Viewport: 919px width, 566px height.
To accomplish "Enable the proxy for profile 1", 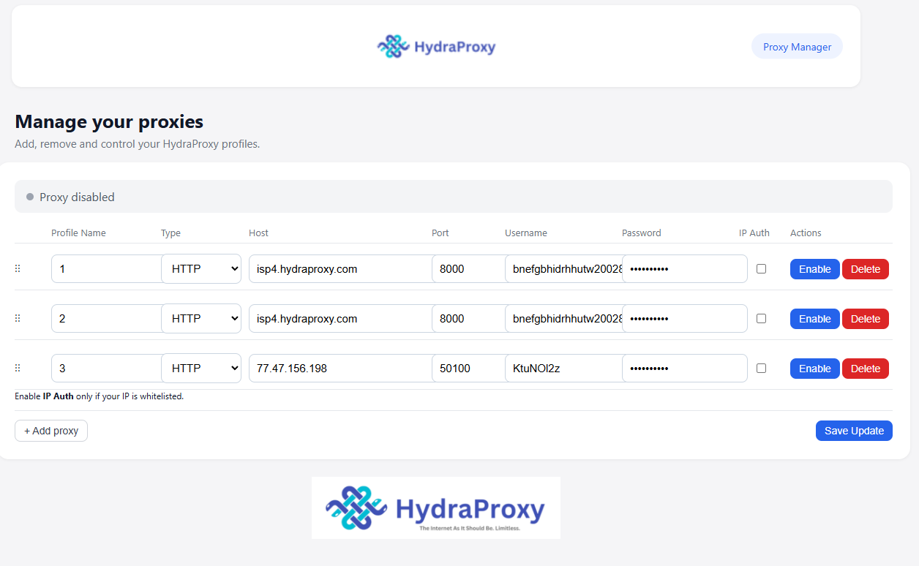I will click(x=814, y=269).
